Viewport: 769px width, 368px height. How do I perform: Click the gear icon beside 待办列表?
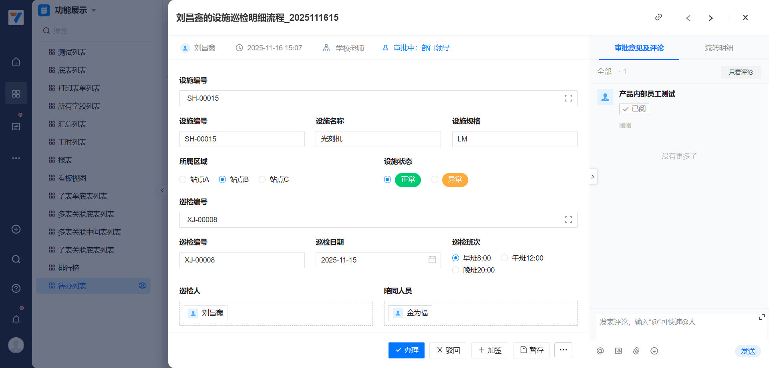click(142, 286)
